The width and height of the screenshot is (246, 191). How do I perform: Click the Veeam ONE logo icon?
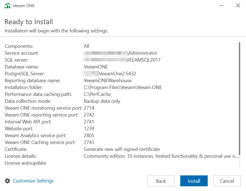coord(8,5)
